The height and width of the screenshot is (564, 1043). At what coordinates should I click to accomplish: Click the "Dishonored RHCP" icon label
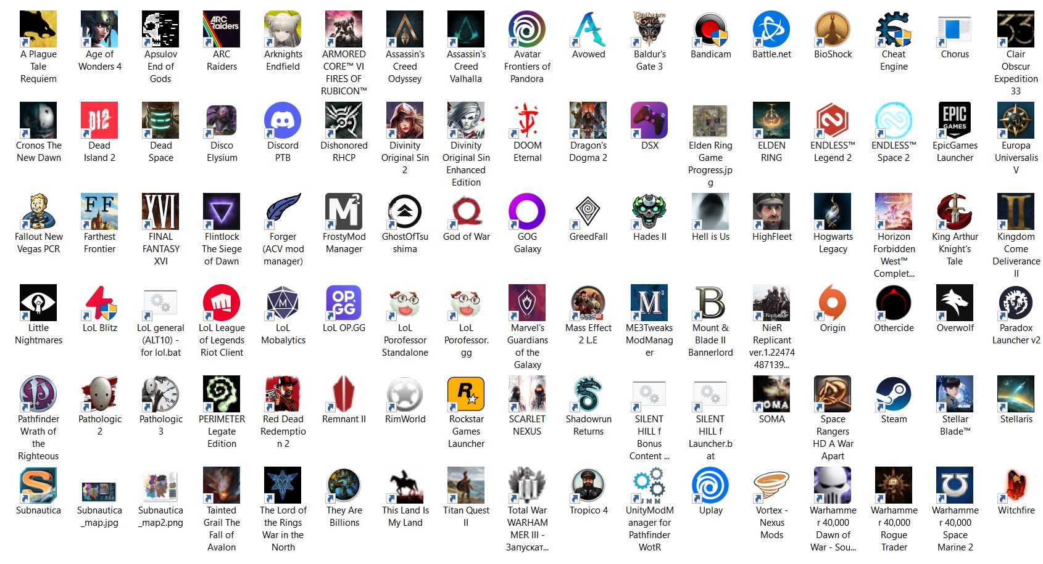[x=344, y=152]
